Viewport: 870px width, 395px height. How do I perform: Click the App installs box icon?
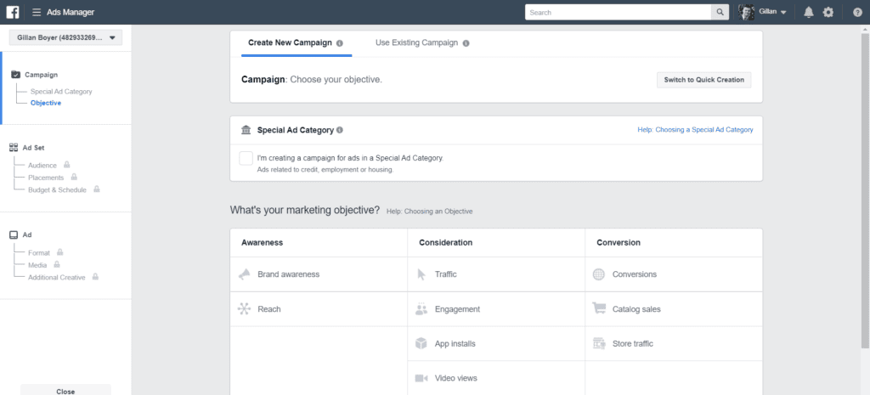(421, 343)
